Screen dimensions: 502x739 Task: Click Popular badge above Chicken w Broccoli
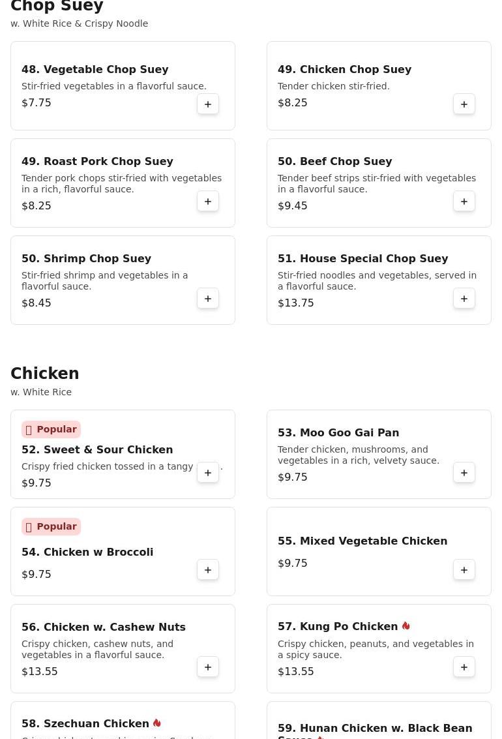click(51, 526)
